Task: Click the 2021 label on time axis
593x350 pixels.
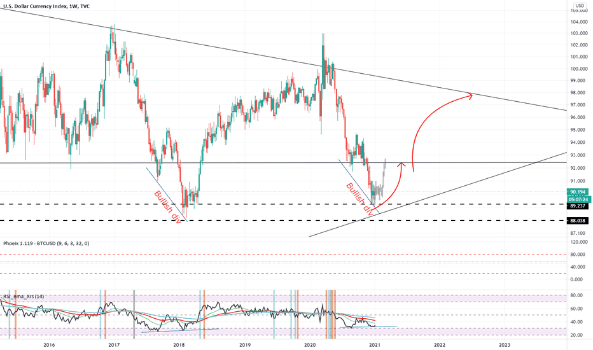Action: (x=375, y=345)
